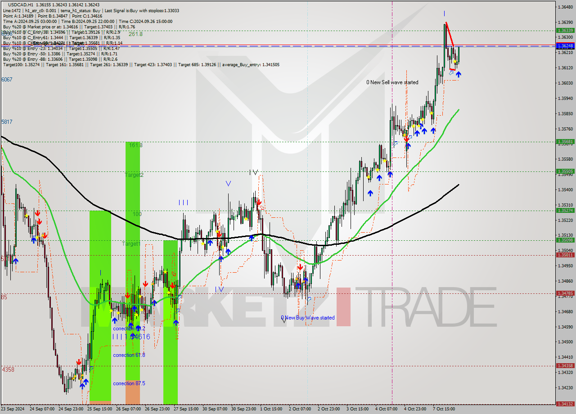The image size is (576, 414).
Task: Click the Target1 label
Action: 131,243
